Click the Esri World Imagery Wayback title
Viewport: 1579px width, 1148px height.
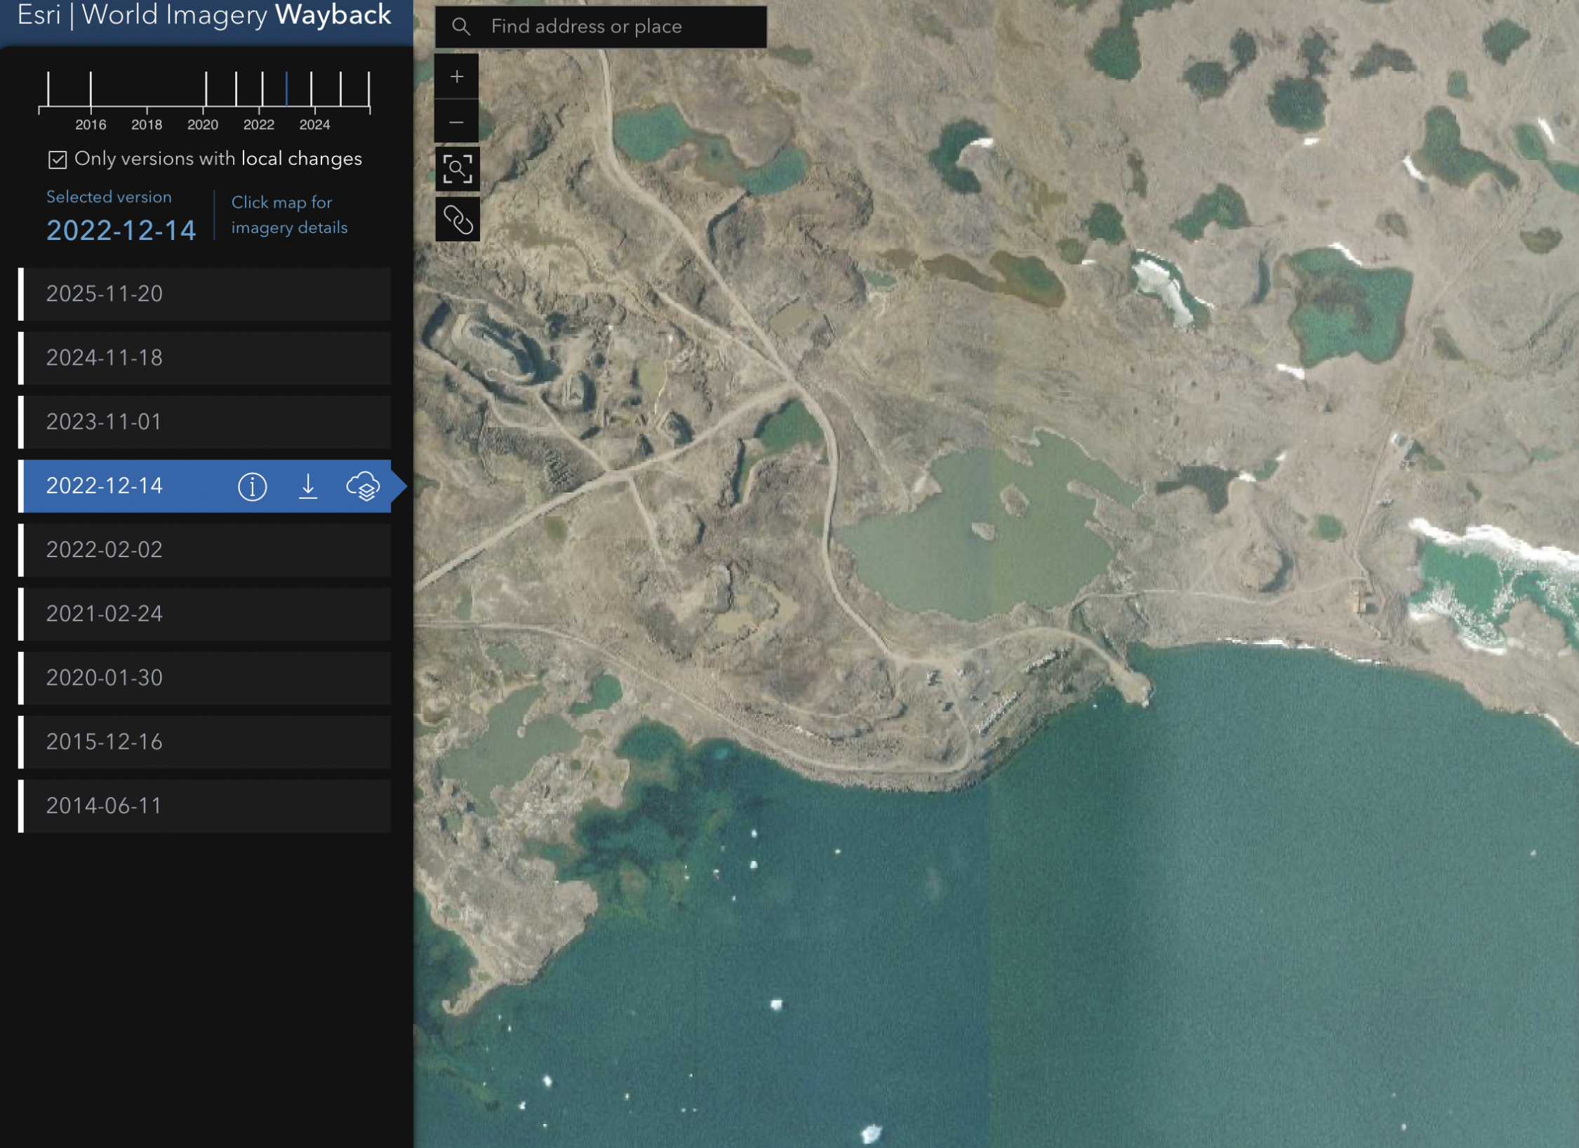[x=204, y=15]
